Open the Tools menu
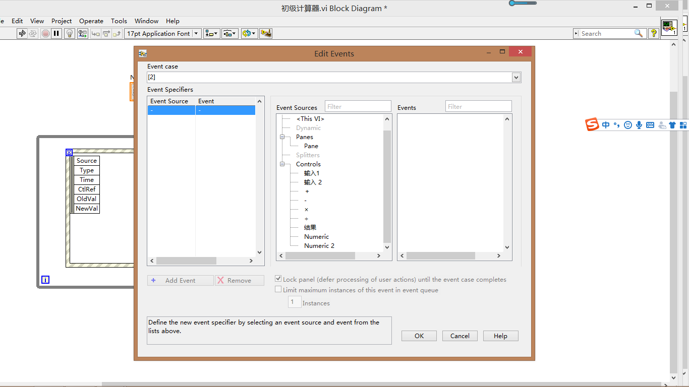This screenshot has height=387, width=689. [119, 21]
